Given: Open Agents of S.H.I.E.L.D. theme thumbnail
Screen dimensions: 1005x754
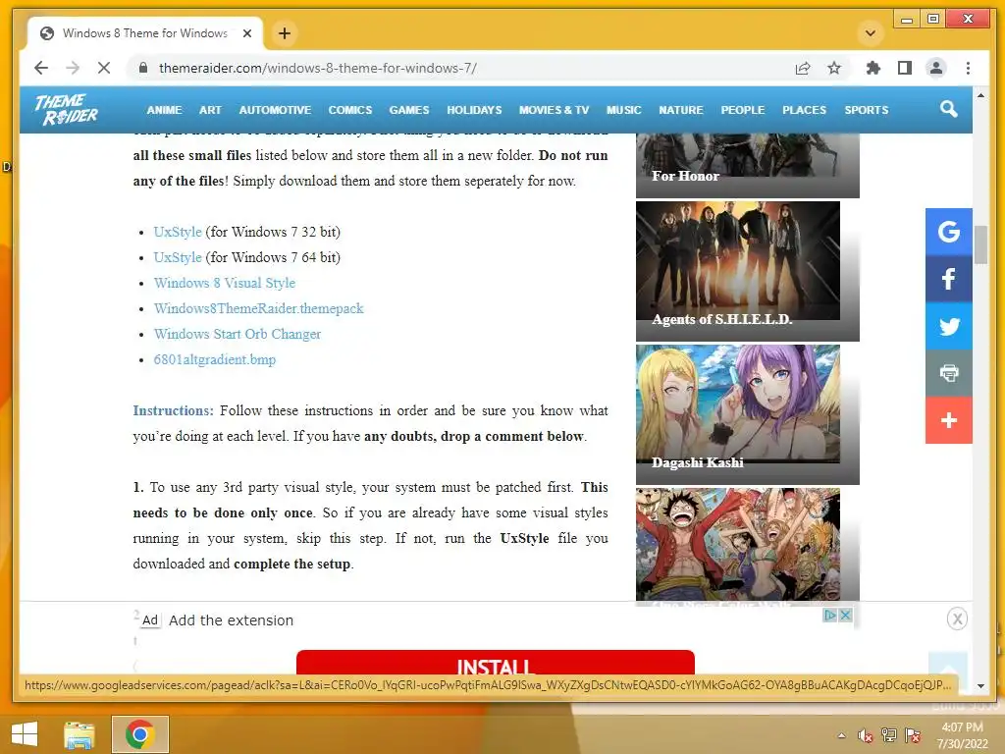Looking at the screenshot, I should pos(747,271).
